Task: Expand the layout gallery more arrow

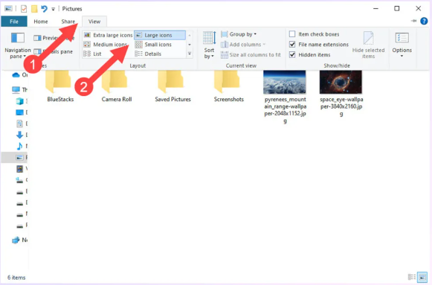Action: pyautogui.click(x=190, y=54)
